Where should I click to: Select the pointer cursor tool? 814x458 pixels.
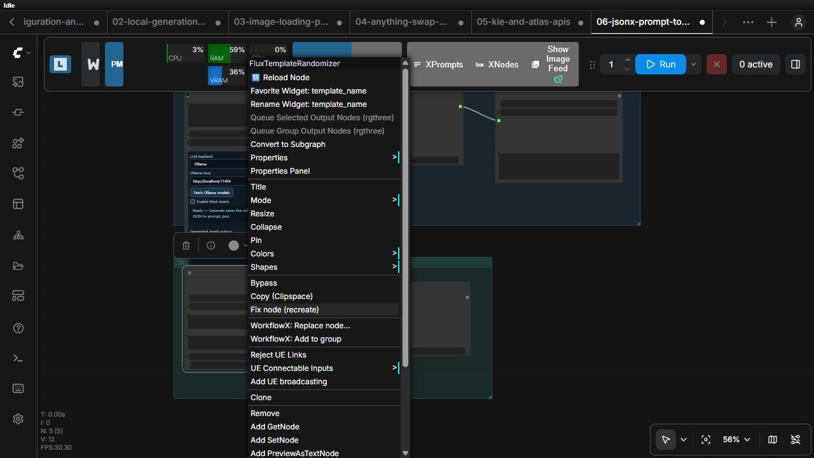(x=666, y=440)
